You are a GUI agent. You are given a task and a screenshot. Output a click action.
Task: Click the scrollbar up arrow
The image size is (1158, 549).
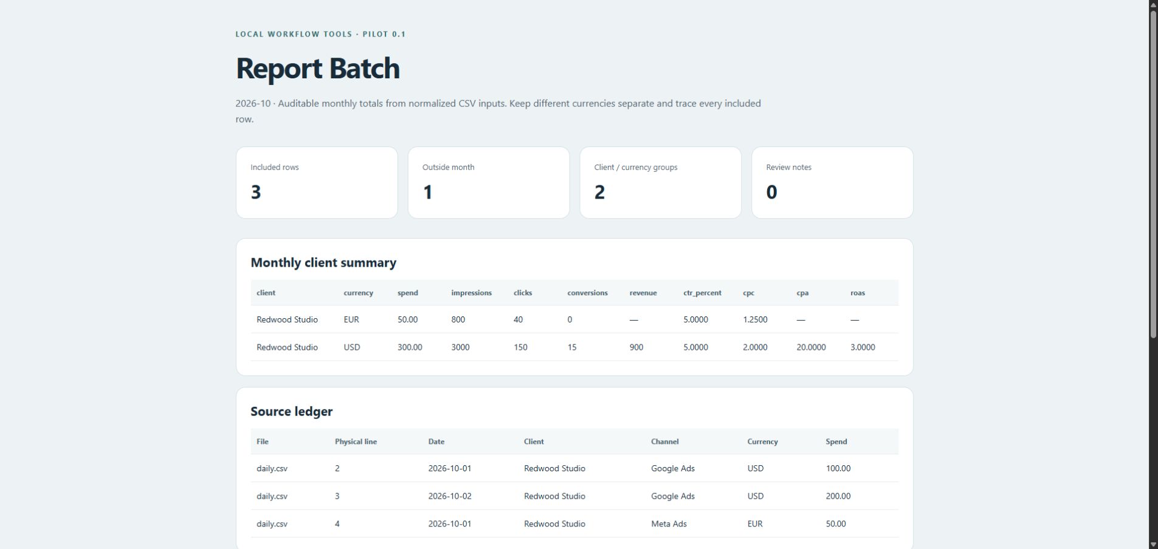[1153, 4]
